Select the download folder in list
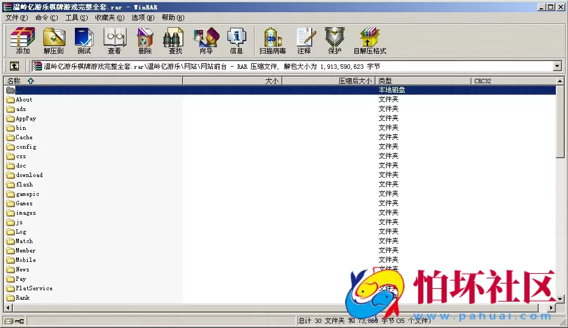 click(29, 175)
